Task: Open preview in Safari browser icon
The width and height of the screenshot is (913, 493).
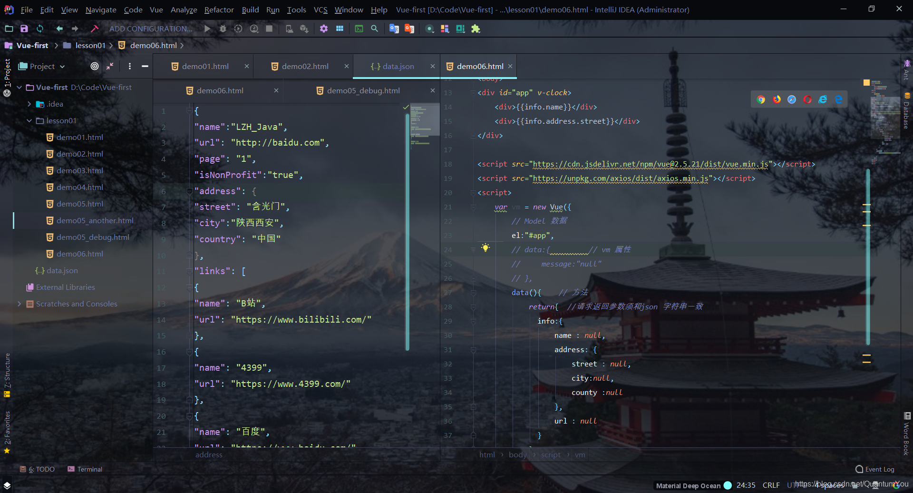Action: click(792, 99)
